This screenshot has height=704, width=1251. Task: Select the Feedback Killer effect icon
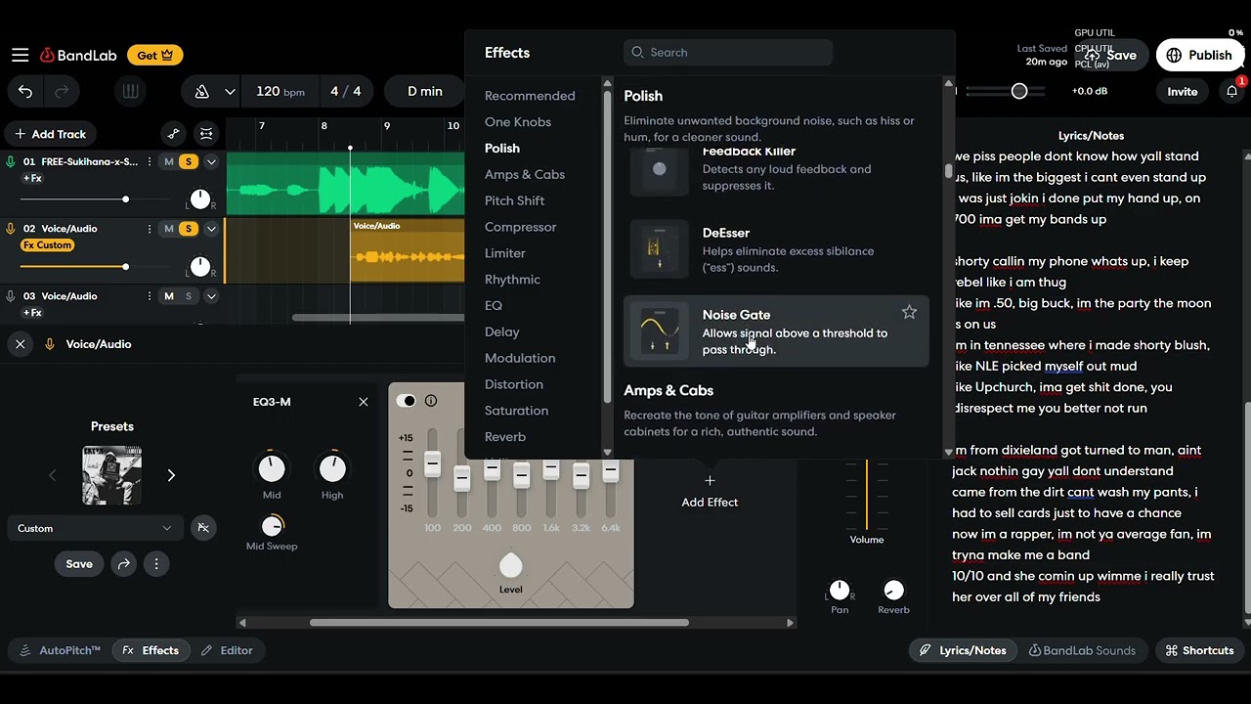pos(659,170)
